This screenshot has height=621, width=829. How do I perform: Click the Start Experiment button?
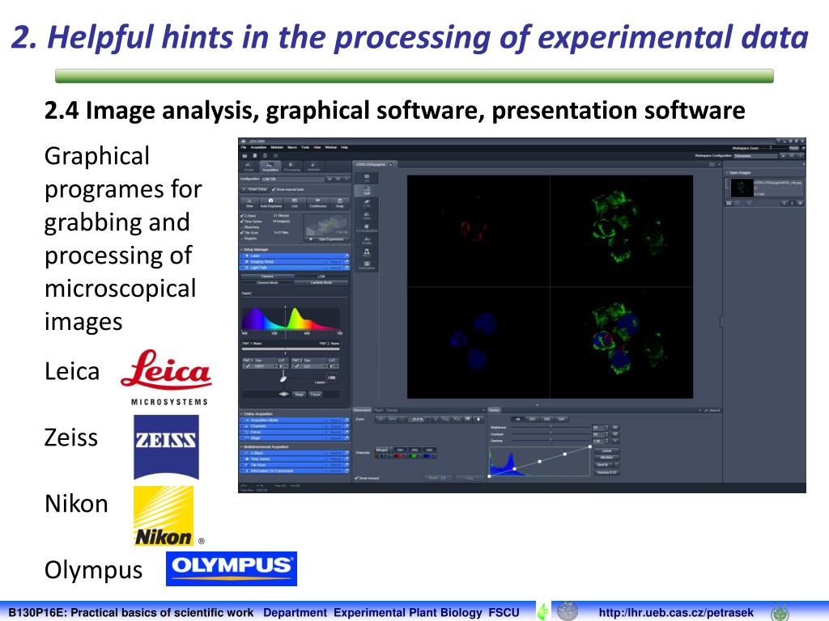[x=327, y=239]
